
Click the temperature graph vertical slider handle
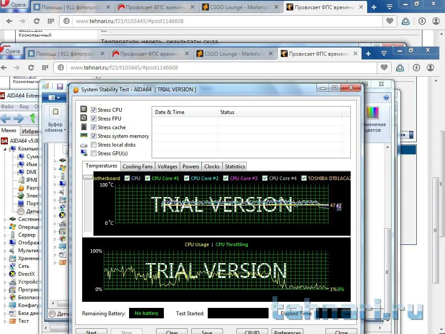(x=88, y=177)
